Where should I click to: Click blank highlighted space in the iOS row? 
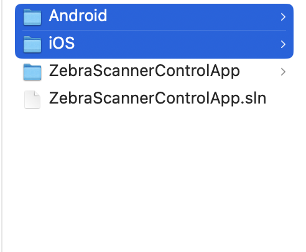pyautogui.click(x=176, y=44)
